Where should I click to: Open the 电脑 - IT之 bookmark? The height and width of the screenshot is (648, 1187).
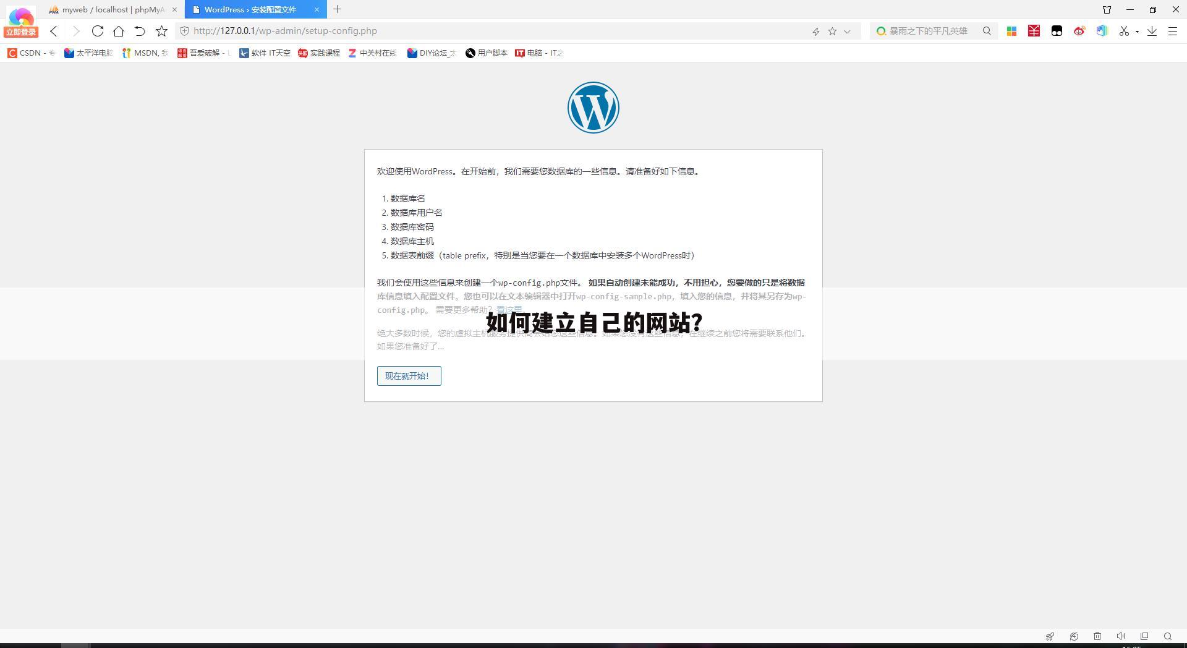point(539,53)
